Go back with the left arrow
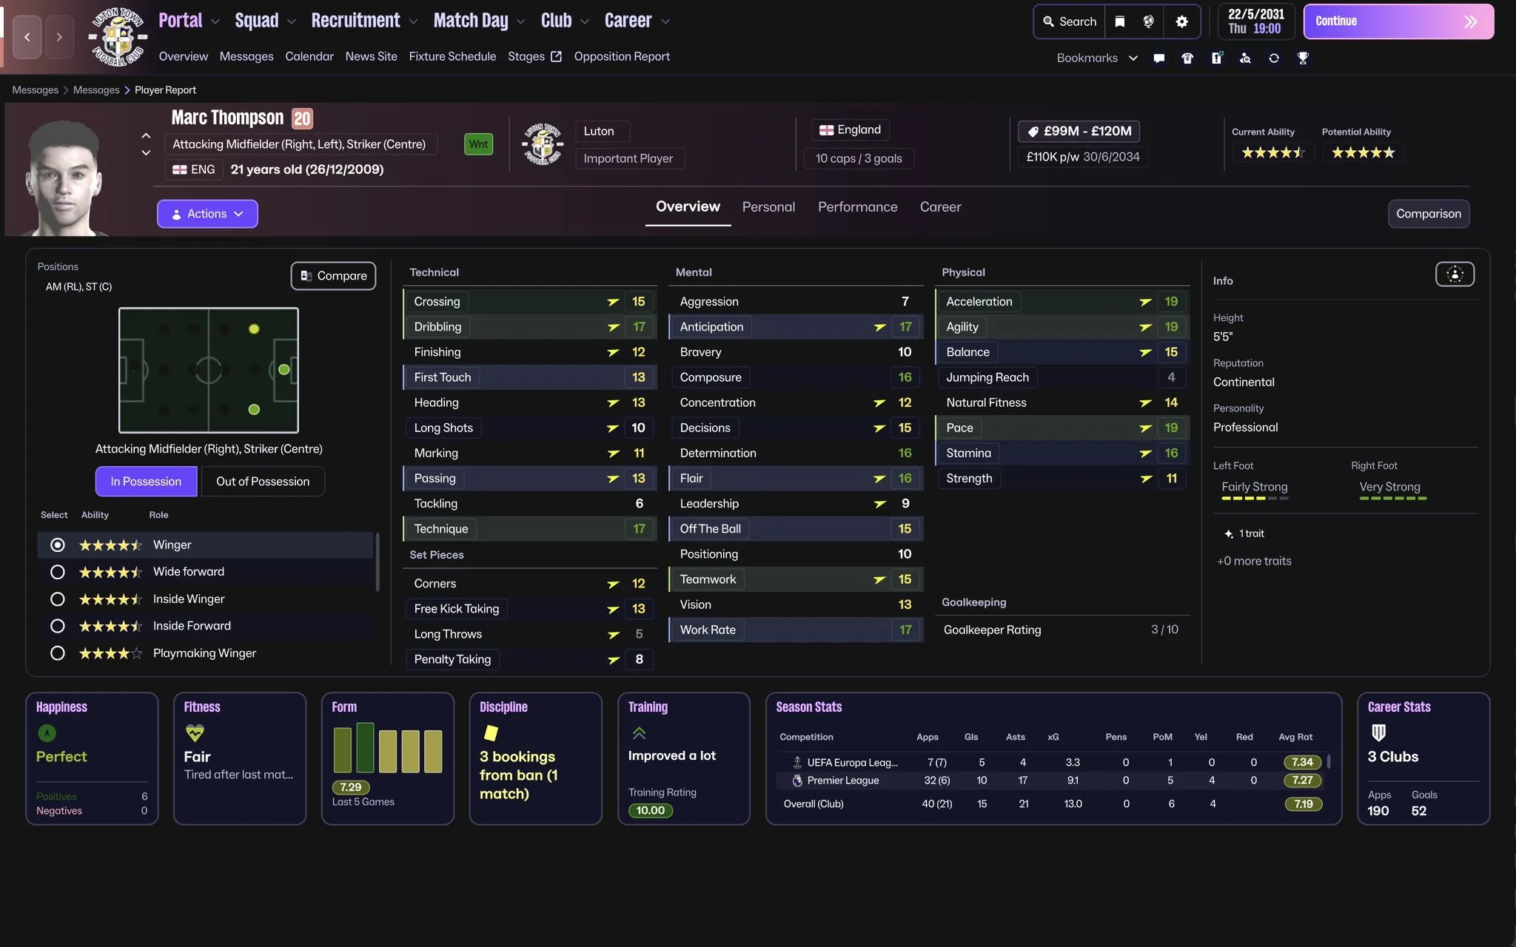 click(27, 36)
